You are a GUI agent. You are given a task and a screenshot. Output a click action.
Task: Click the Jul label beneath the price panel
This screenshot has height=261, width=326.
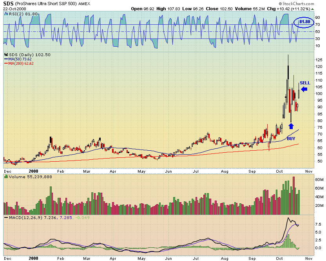click(x=196, y=172)
